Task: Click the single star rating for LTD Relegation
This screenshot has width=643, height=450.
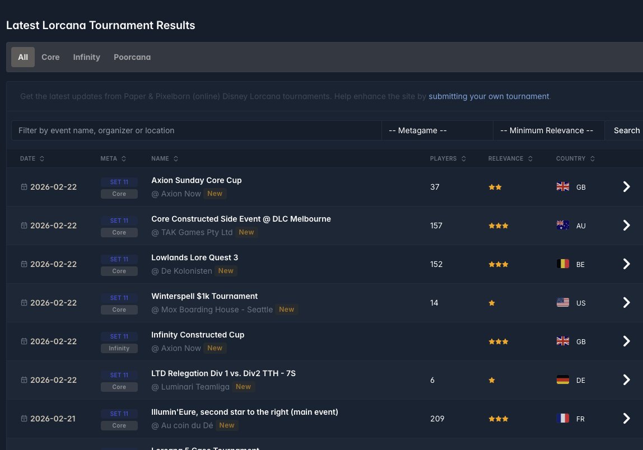Action: (x=492, y=380)
